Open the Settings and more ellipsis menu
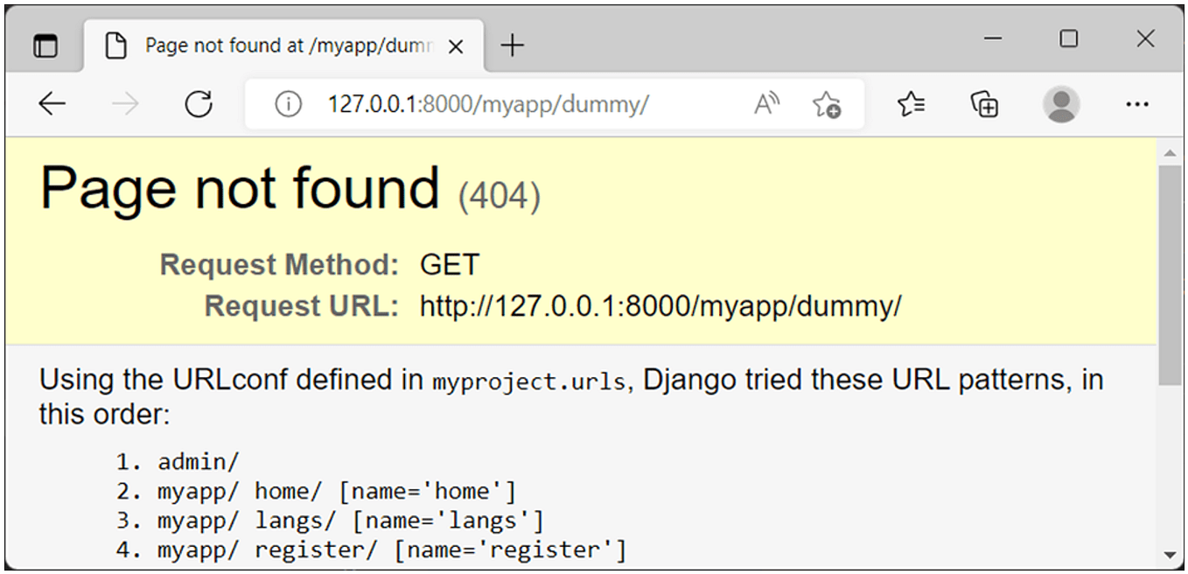 coord(1136,103)
